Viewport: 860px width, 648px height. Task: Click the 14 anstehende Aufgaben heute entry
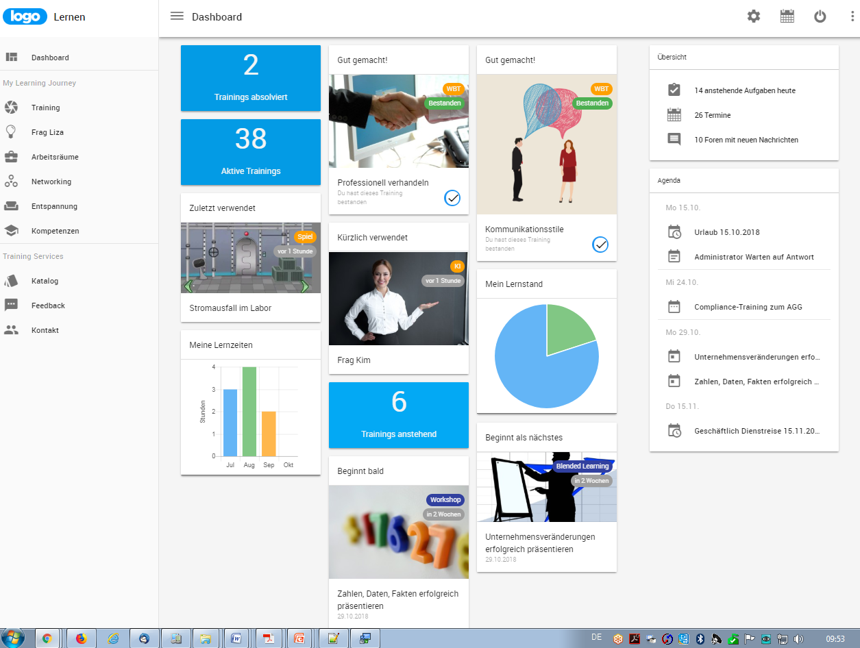[744, 90]
